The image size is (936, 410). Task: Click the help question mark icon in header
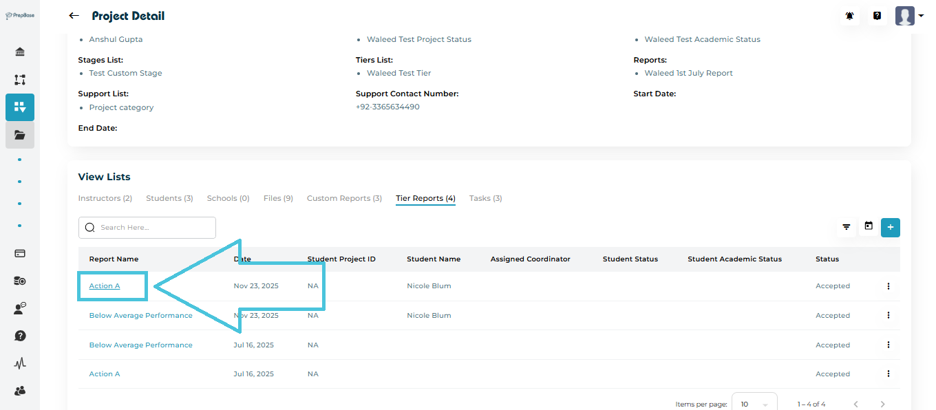[x=877, y=16]
